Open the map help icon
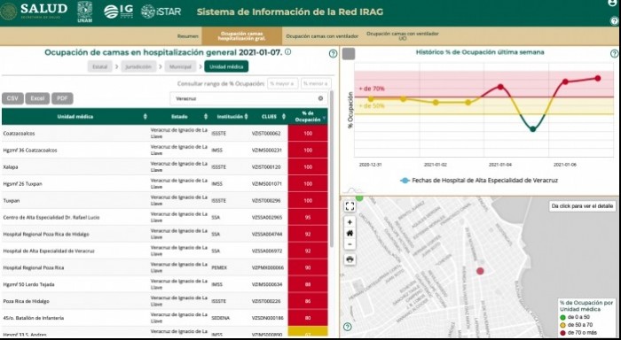Image resolution: width=621 pixels, height=340 pixels. (x=348, y=327)
